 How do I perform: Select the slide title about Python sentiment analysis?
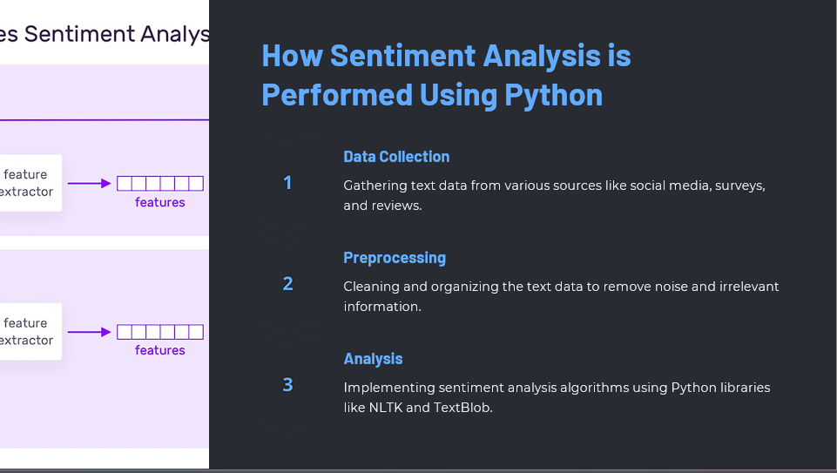pyautogui.click(x=446, y=75)
